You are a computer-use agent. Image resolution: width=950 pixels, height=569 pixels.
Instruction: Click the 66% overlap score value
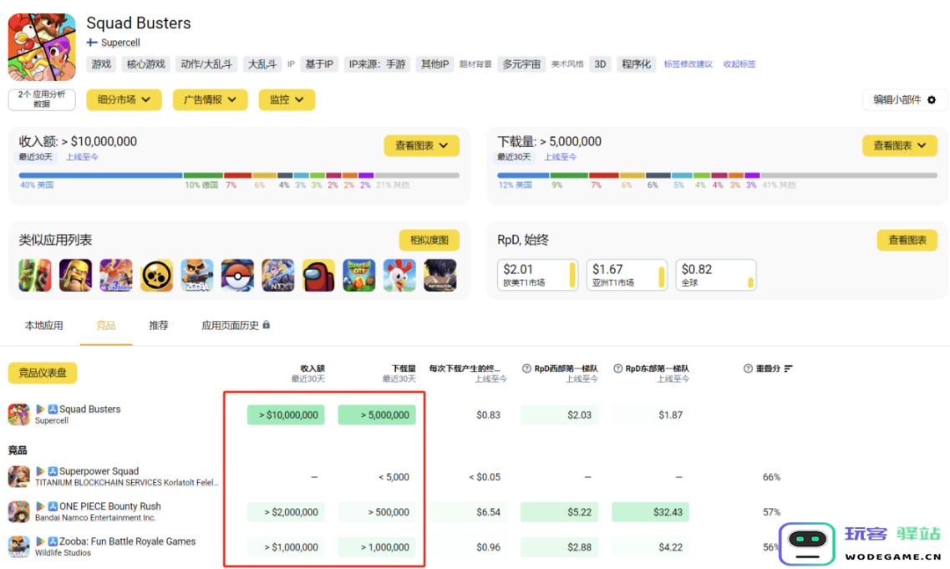[x=771, y=477]
